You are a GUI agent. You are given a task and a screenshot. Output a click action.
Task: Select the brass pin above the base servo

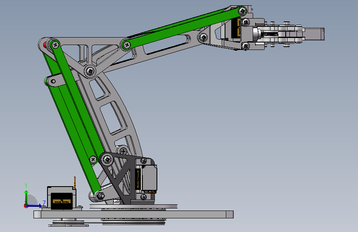[x=75, y=182]
